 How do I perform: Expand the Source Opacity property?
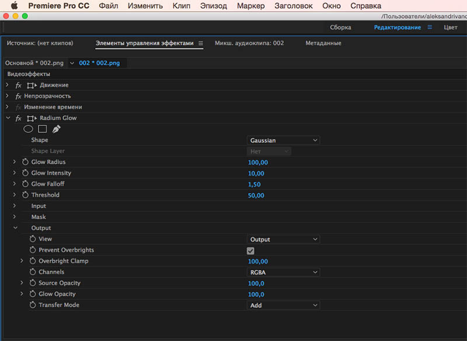coord(22,283)
